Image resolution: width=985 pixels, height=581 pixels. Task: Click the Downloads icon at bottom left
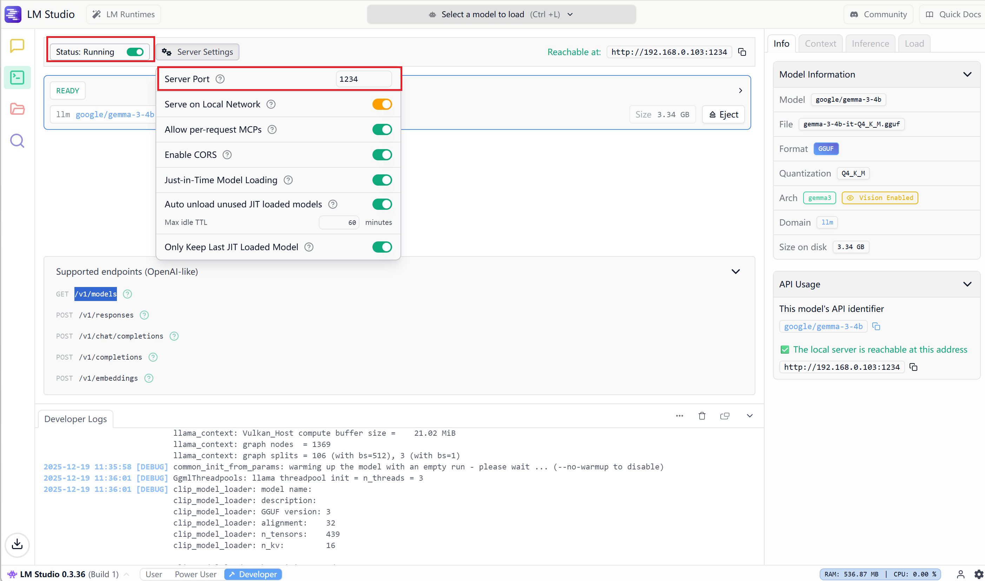click(x=17, y=544)
